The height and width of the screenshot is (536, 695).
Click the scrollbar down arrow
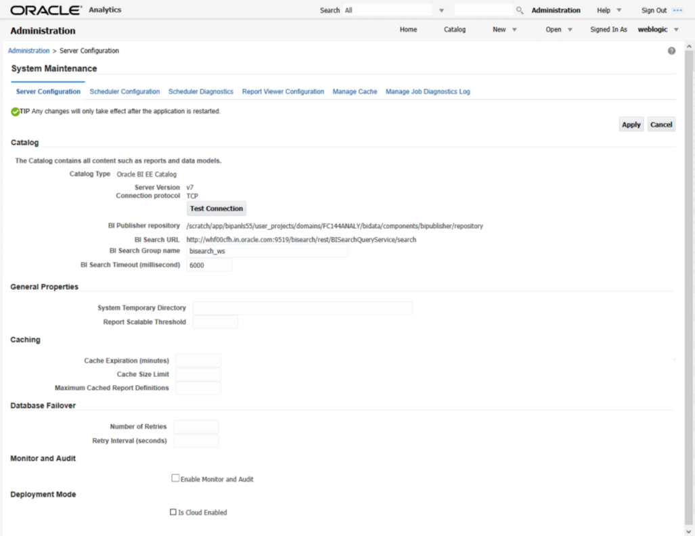(688, 531)
